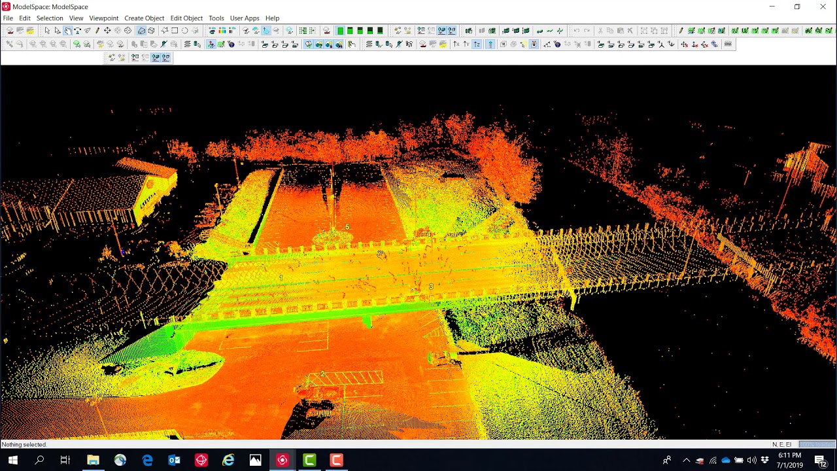Viewport: 837px width, 471px height.
Task: Select the circle fence tool
Action: coord(185,31)
